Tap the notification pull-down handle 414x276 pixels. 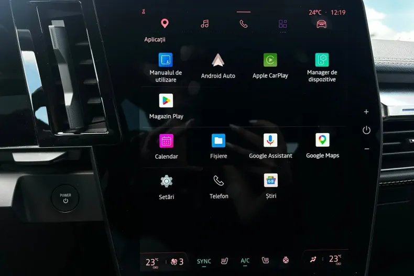pos(244,12)
